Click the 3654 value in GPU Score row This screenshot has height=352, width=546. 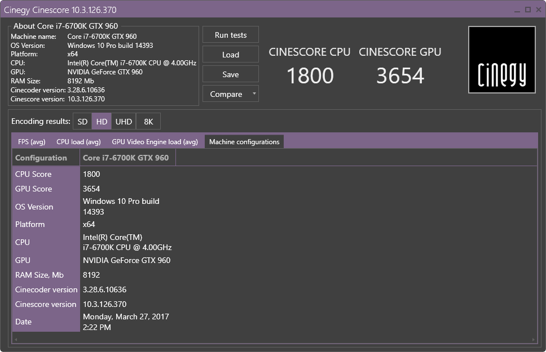(91, 189)
